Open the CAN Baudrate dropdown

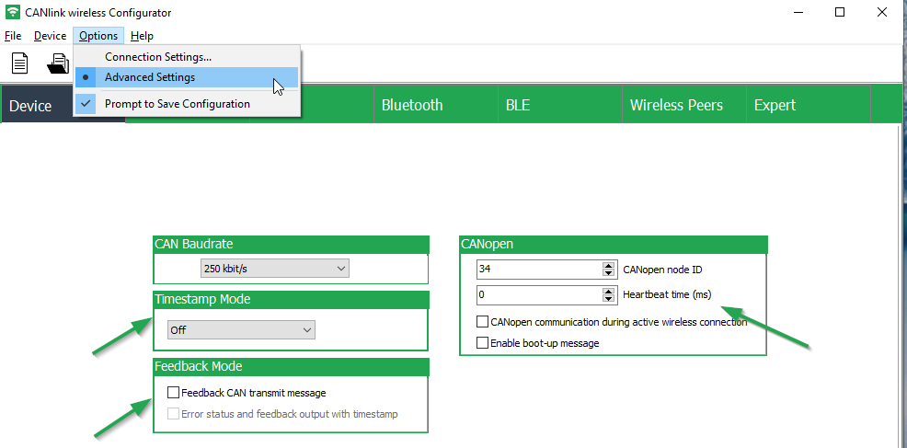click(275, 269)
